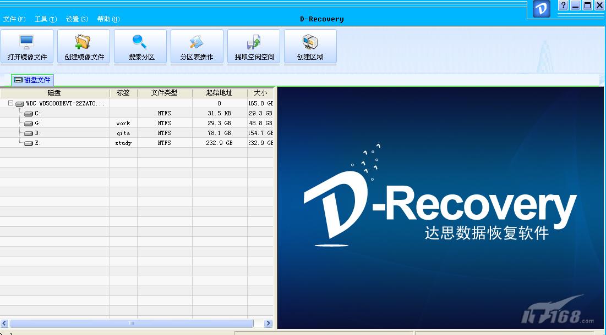Viewport: 606px width, 335px height.
Task: Select the 创建镜像文件 (Create Image File) tool
Action: (83, 46)
